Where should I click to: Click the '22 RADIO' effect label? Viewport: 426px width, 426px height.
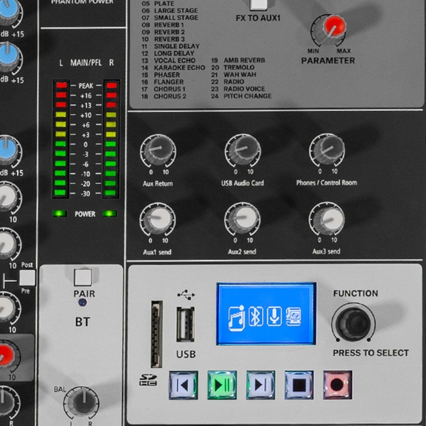227,82
